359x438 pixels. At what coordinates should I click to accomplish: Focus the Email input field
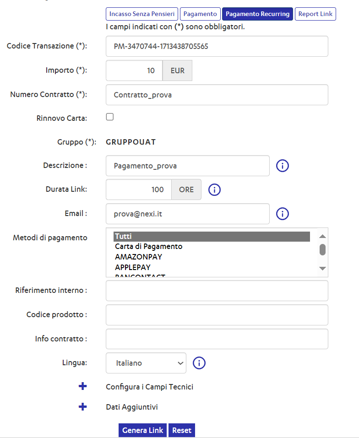[x=188, y=214]
